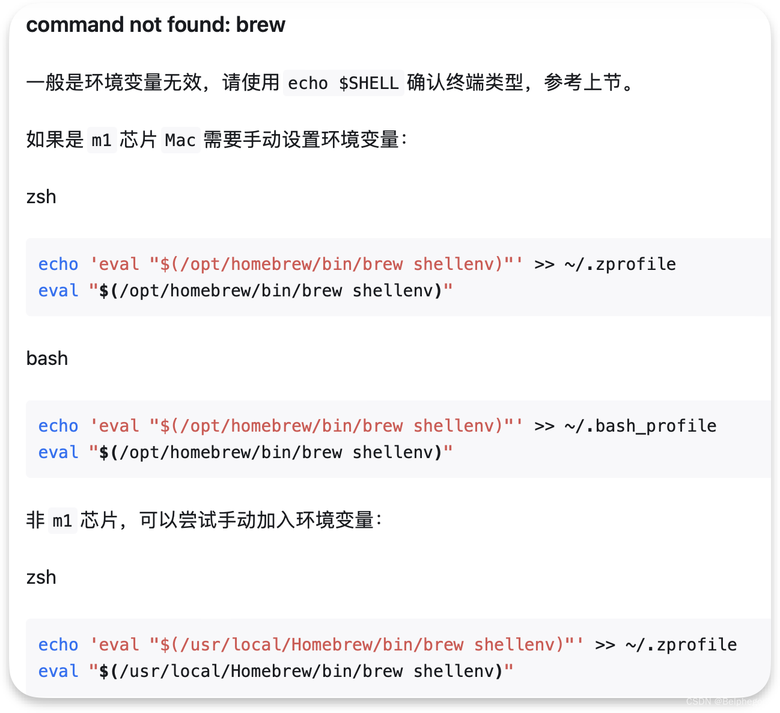780x713 pixels.
Task: Select the inline code echo $SHELL
Action: click(x=343, y=83)
